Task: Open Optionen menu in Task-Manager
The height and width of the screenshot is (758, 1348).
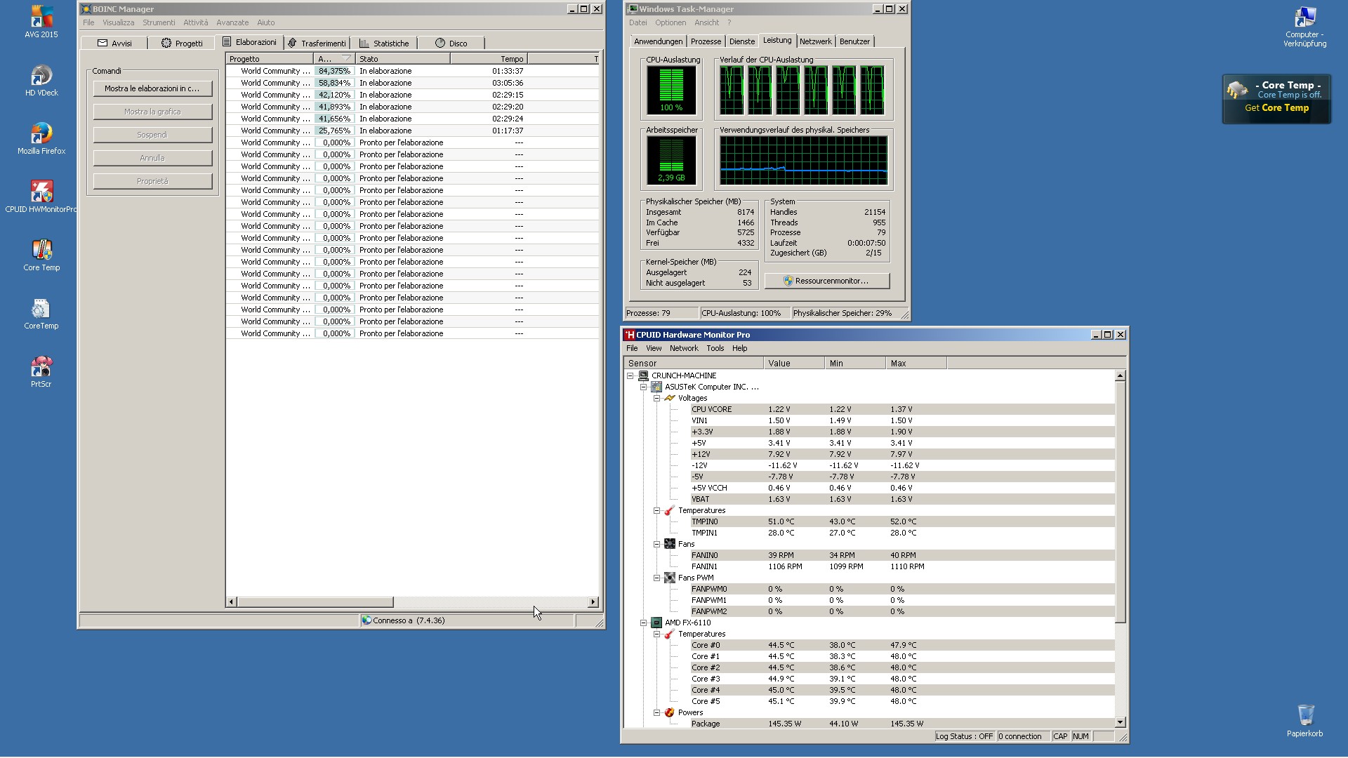Action: point(670,22)
